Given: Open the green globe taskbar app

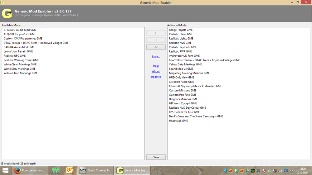Looking at the screenshot, I should point(56,170).
